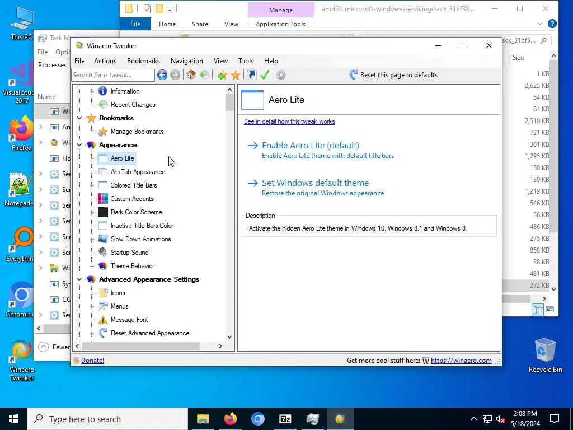This screenshot has width=573, height=430.
Task: Click the Message Font warning icon
Action: click(103, 320)
